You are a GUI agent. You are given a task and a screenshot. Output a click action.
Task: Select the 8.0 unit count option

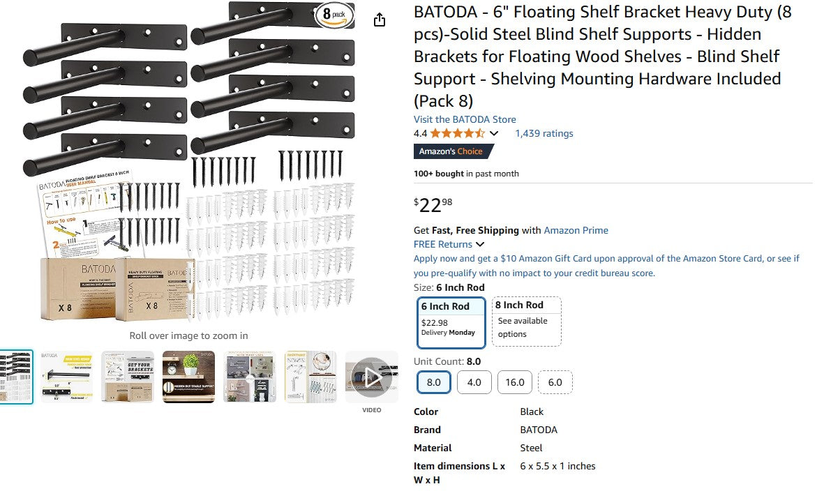coord(433,382)
